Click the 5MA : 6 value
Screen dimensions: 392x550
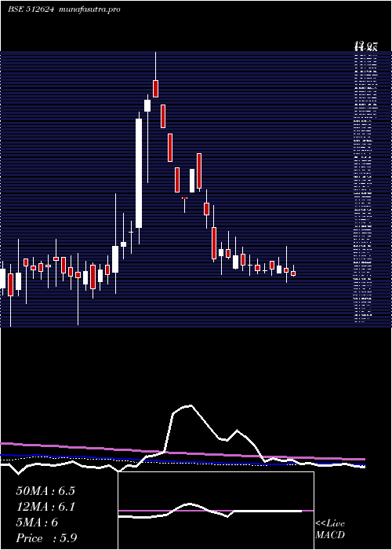pos(37,522)
